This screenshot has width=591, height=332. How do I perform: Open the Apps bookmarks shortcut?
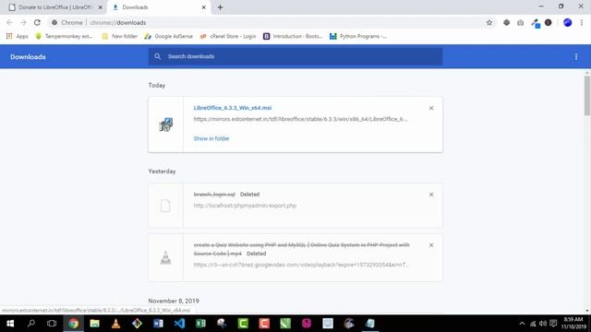[x=17, y=36]
